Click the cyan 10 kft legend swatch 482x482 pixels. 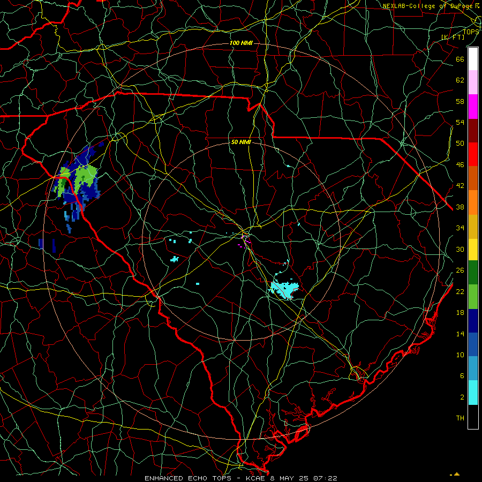point(473,393)
